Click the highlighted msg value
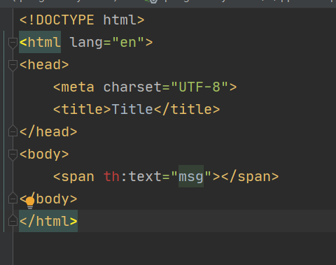336x265 pixels. (x=191, y=177)
